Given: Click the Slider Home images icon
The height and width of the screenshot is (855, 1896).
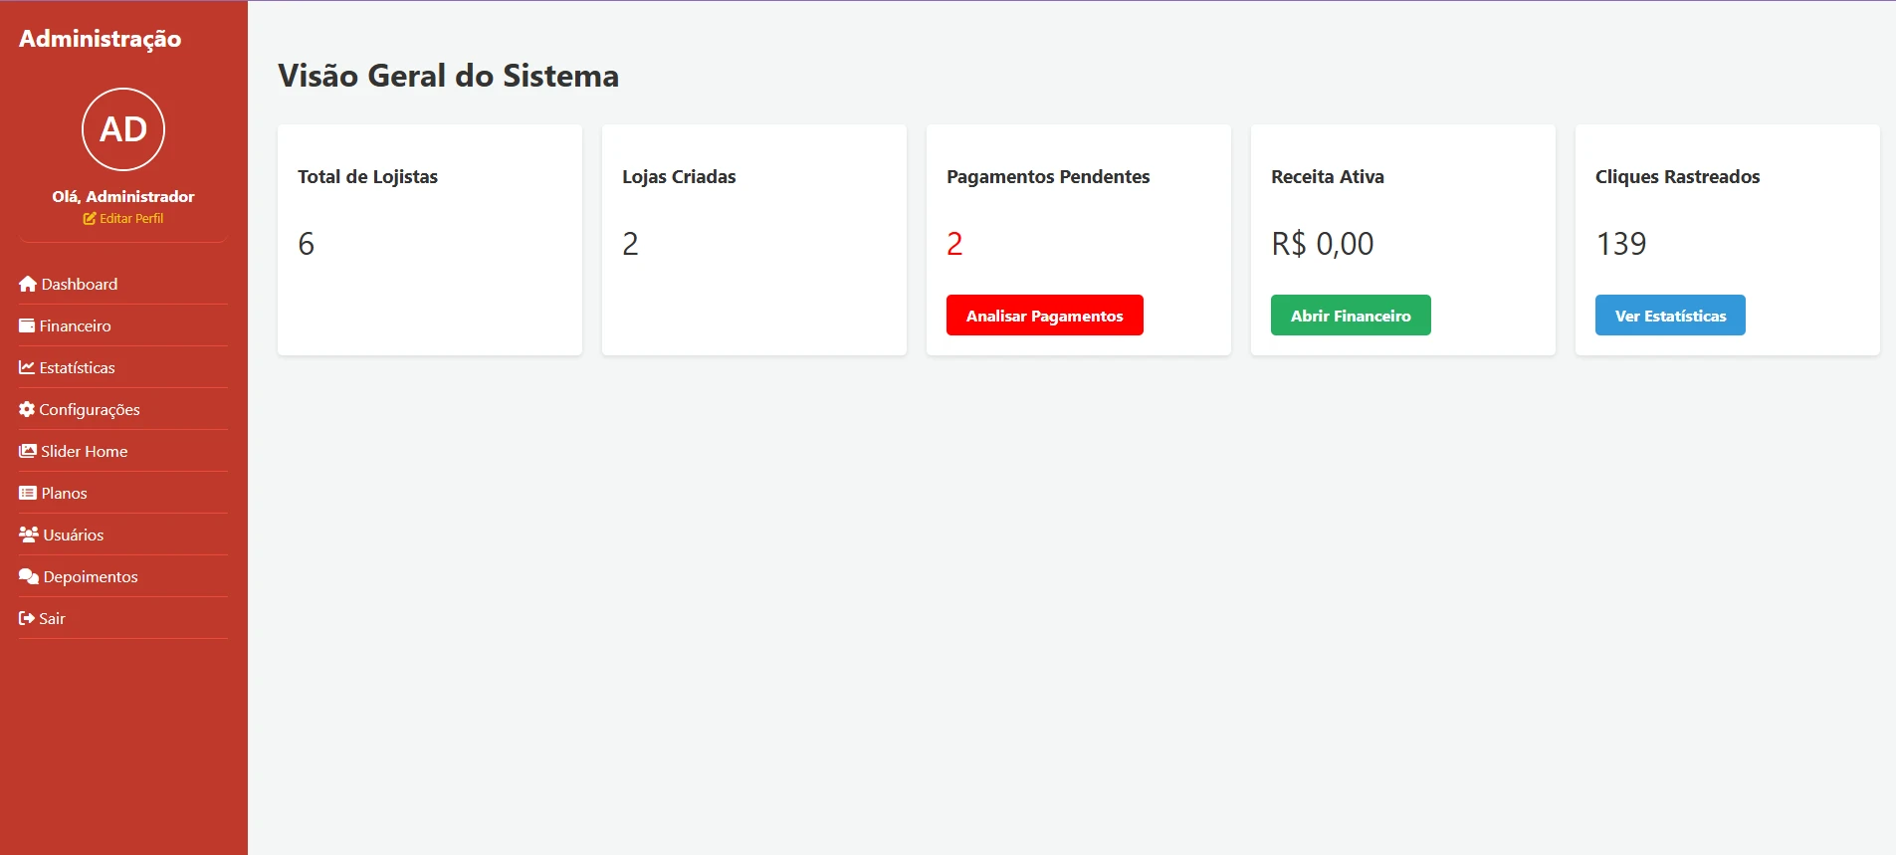Looking at the screenshot, I should 28,451.
